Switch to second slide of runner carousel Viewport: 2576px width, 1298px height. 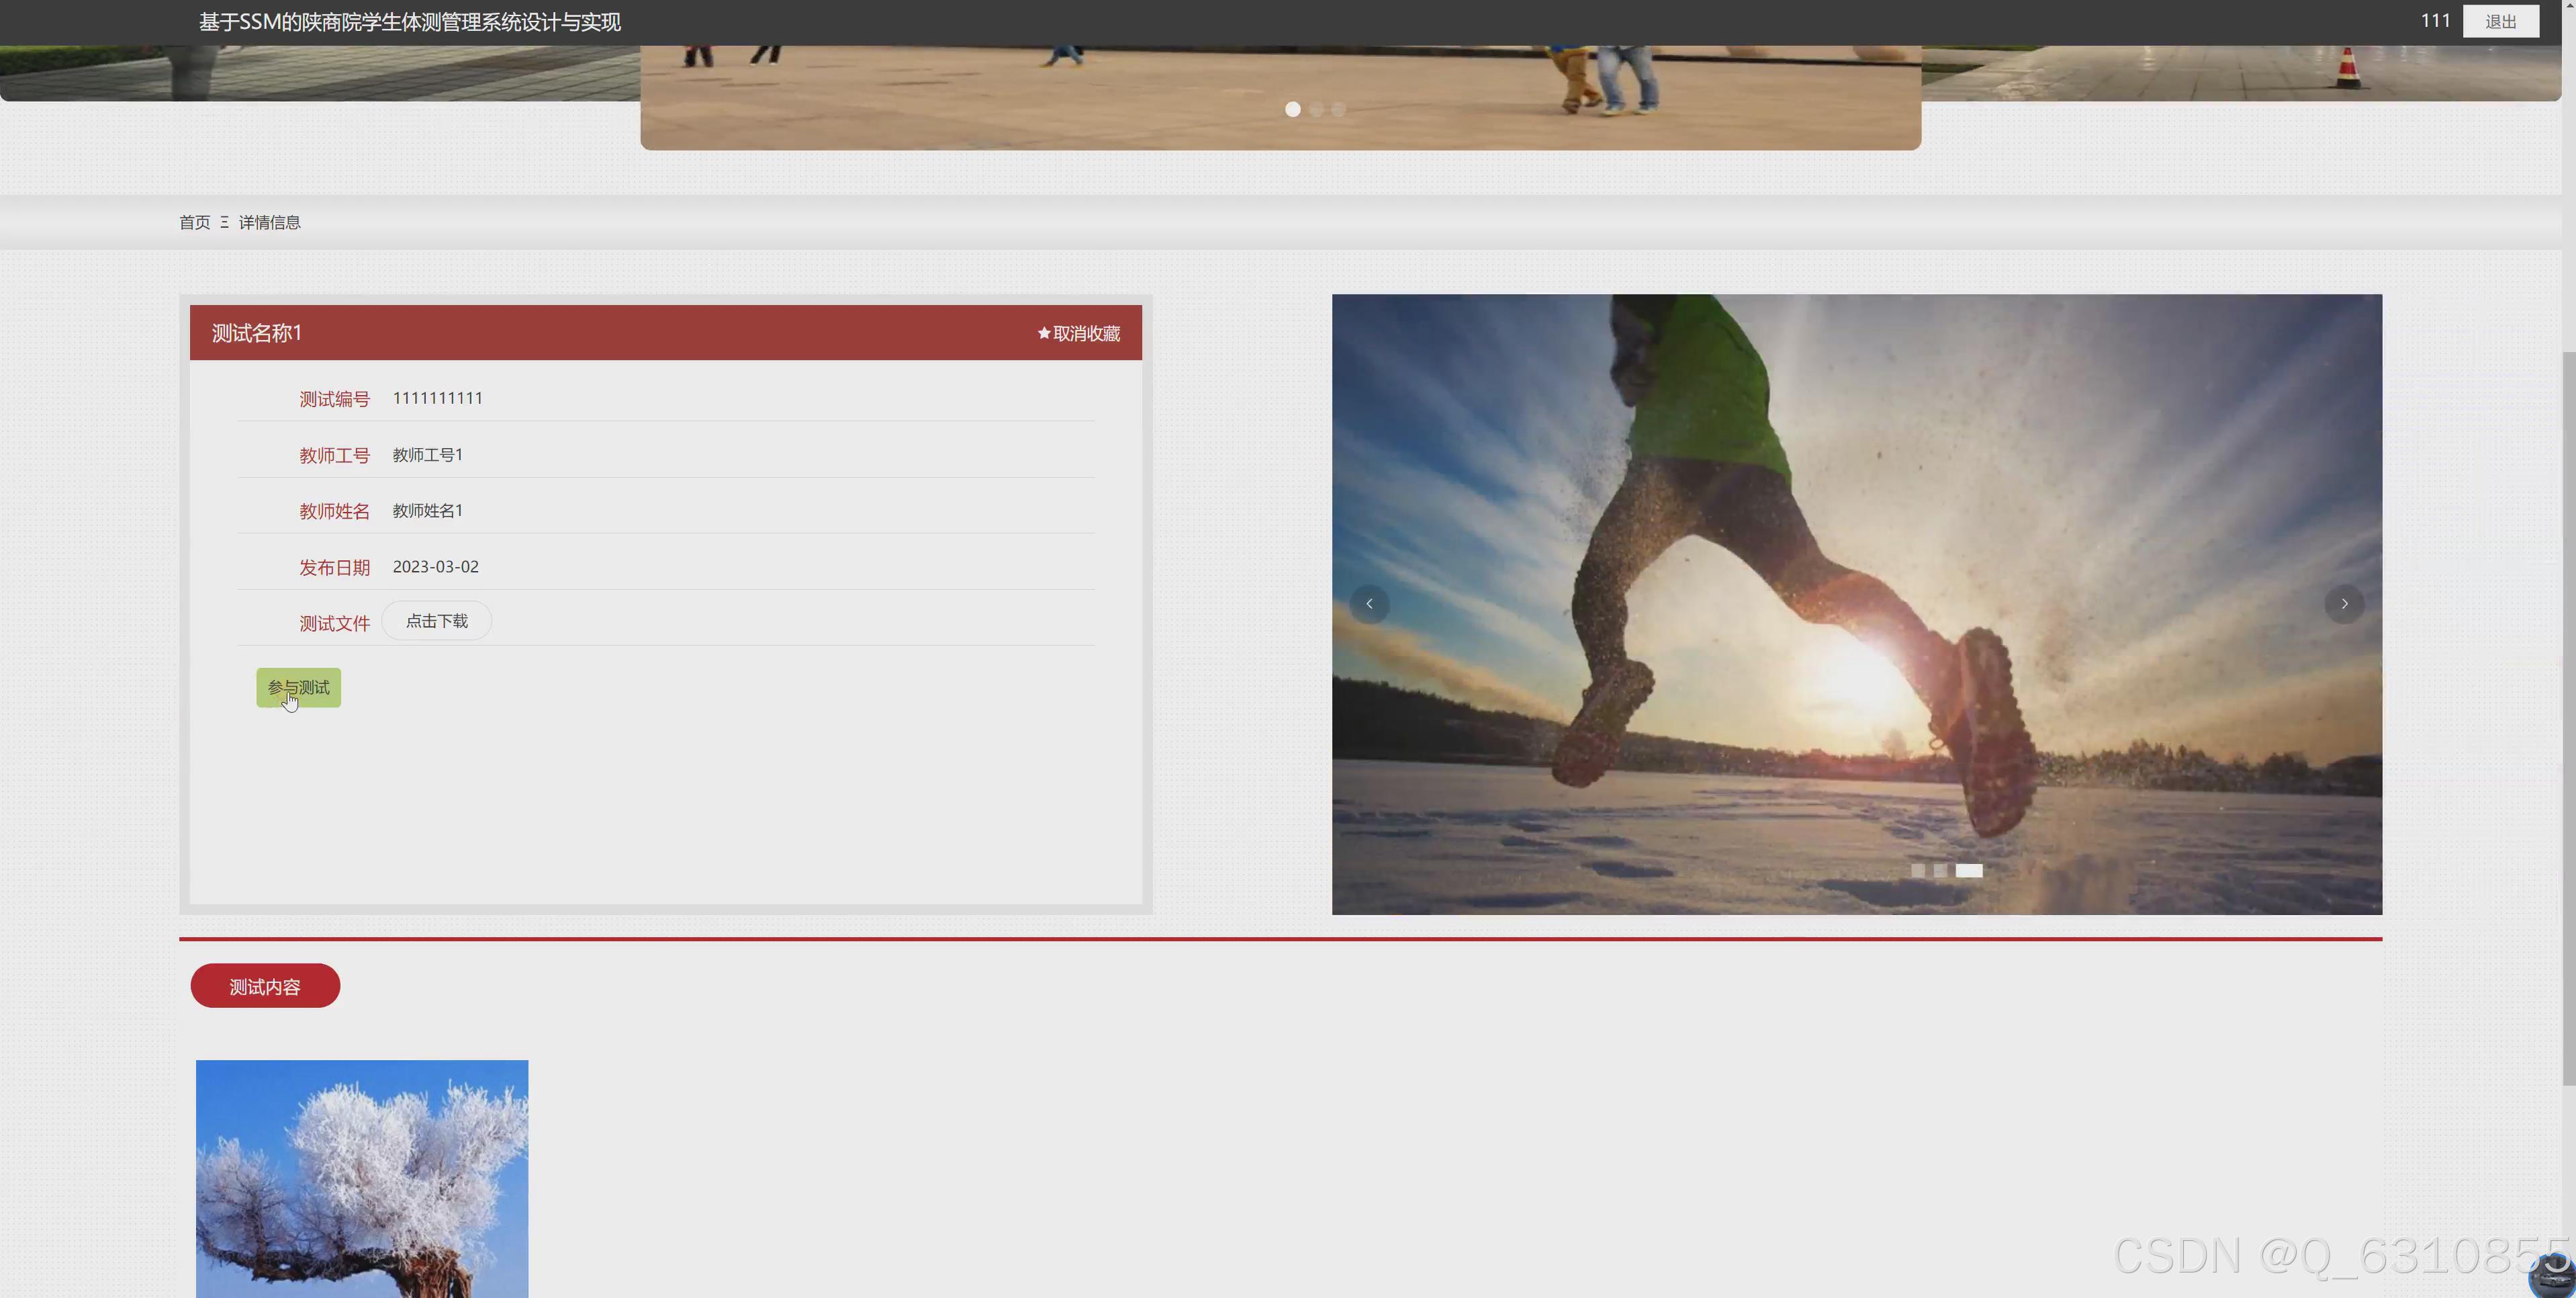tap(1940, 871)
